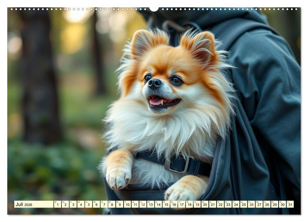
Task: Click the date cell for the 12th
Action: [143, 205]
